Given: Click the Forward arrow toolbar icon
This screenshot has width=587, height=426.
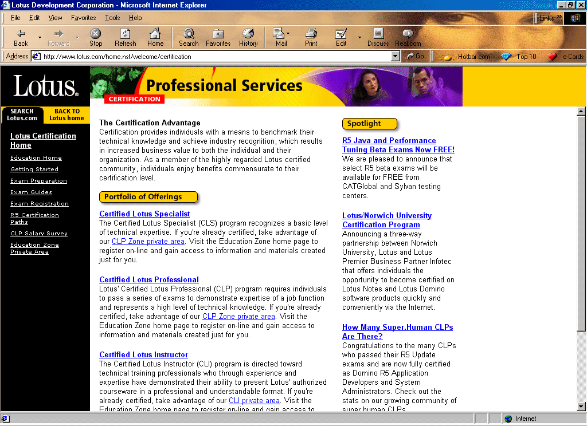Looking at the screenshot, I should (58, 34).
